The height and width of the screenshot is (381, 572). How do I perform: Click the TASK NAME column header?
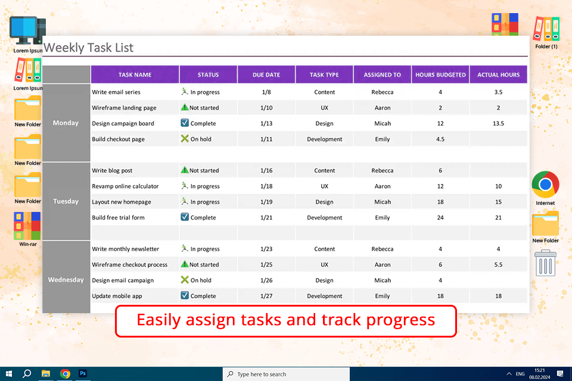point(135,74)
